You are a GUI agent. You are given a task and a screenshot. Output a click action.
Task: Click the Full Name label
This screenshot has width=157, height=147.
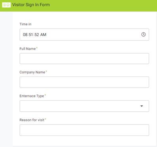(28, 49)
